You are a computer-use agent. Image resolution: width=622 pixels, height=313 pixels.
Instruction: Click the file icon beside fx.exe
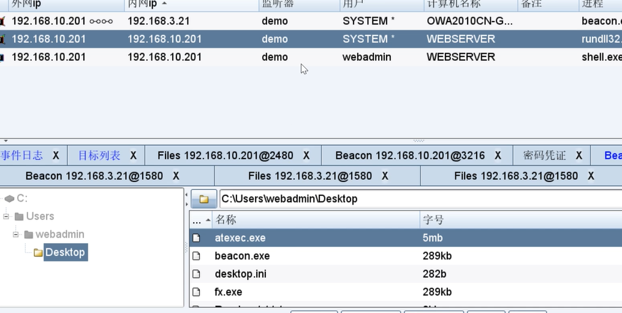click(196, 292)
